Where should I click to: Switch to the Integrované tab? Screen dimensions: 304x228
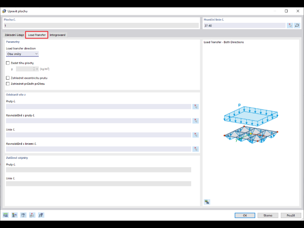[x=58, y=35]
